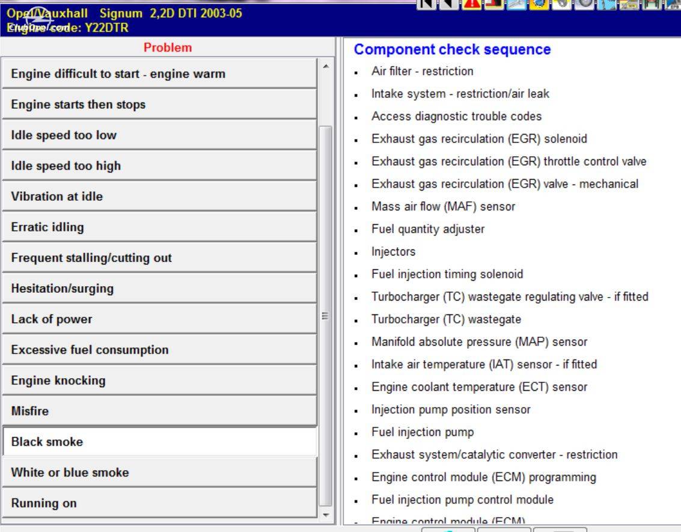Screen dimensions: 681x532
Task: Click 'Air filter - restriction' list item
Action: pos(422,71)
